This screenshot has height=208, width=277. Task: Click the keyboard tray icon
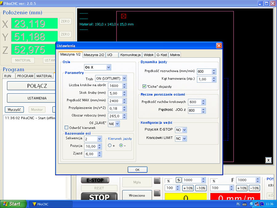click(244, 204)
